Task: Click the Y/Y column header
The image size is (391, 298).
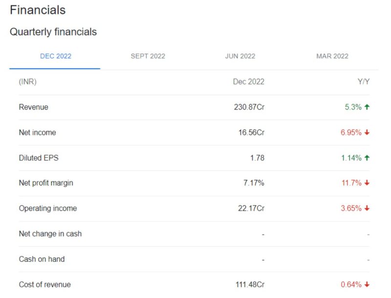Action: pyautogui.click(x=364, y=81)
